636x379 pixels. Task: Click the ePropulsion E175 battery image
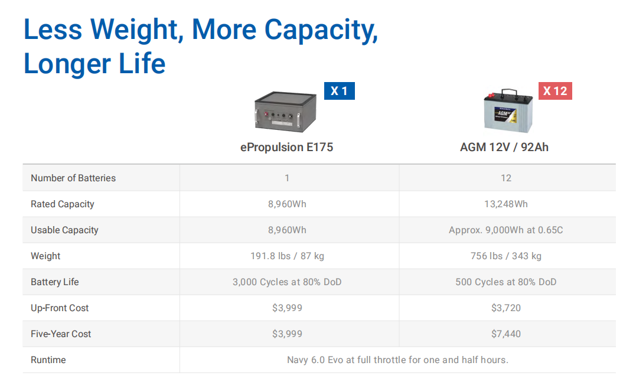pyautogui.click(x=286, y=112)
